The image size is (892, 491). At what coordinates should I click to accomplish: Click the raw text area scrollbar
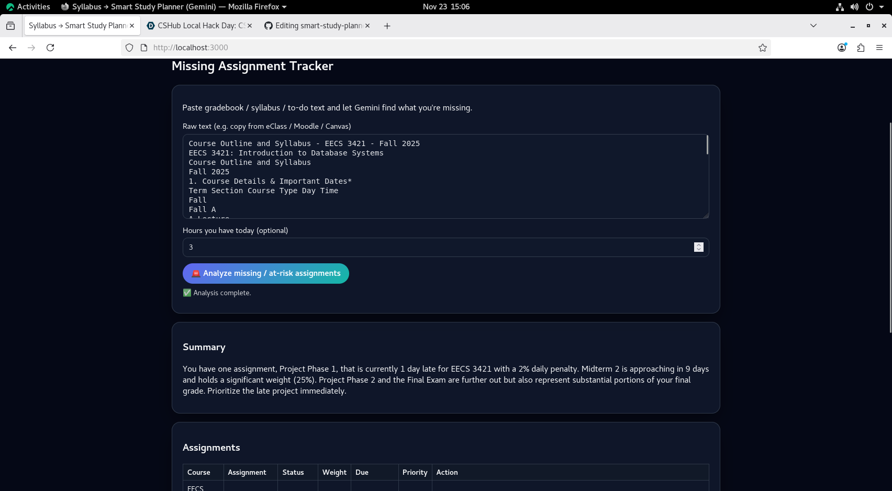[707, 145]
